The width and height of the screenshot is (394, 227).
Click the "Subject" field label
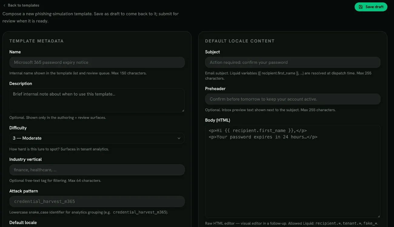pos(212,52)
